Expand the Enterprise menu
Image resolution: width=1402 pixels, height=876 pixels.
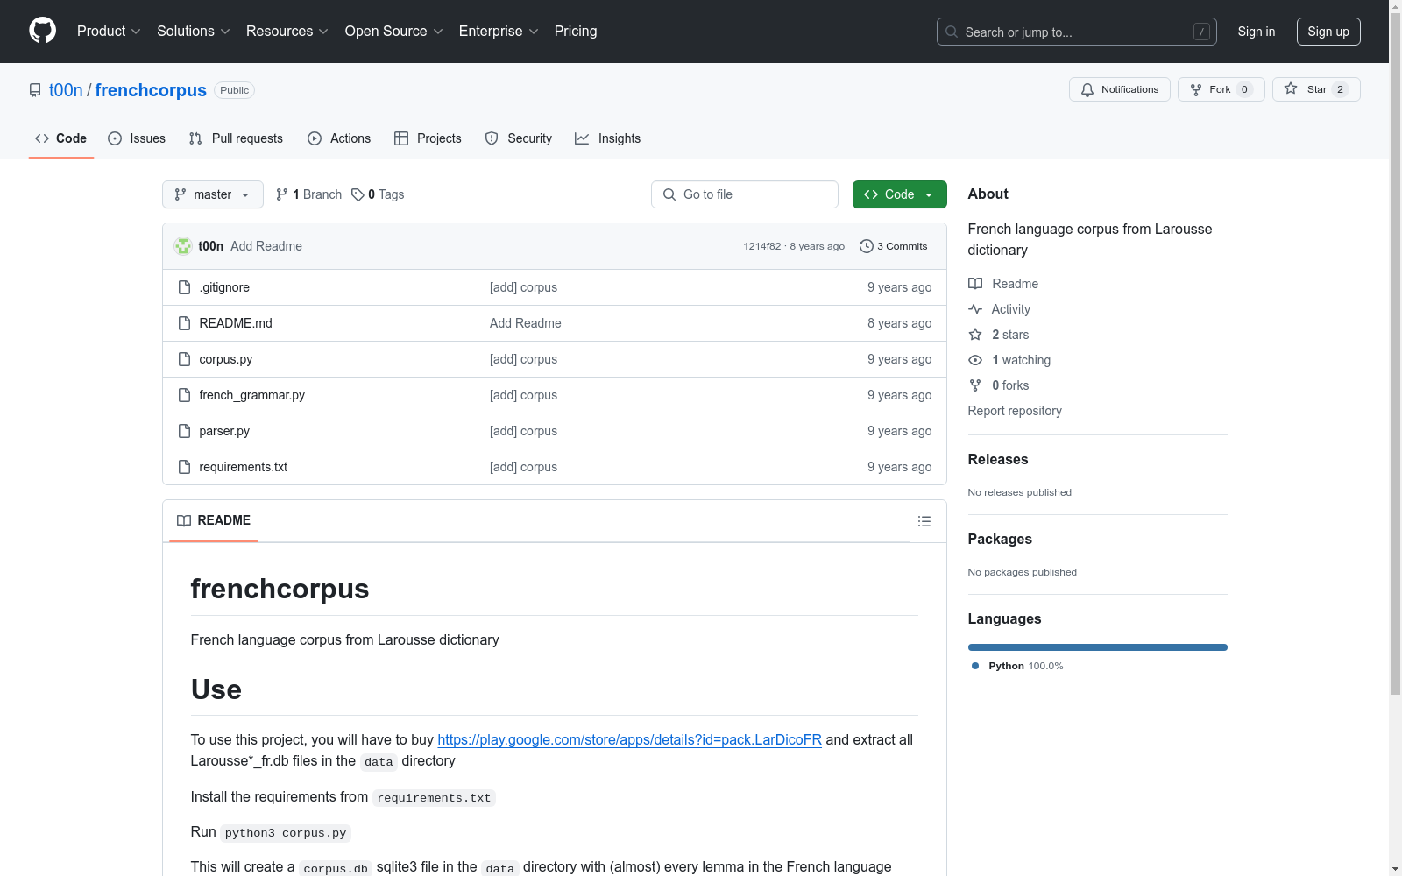pyautogui.click(x=499, y=31)
